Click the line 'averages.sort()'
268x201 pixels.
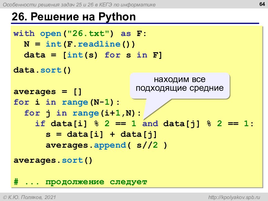pos(53,160)
